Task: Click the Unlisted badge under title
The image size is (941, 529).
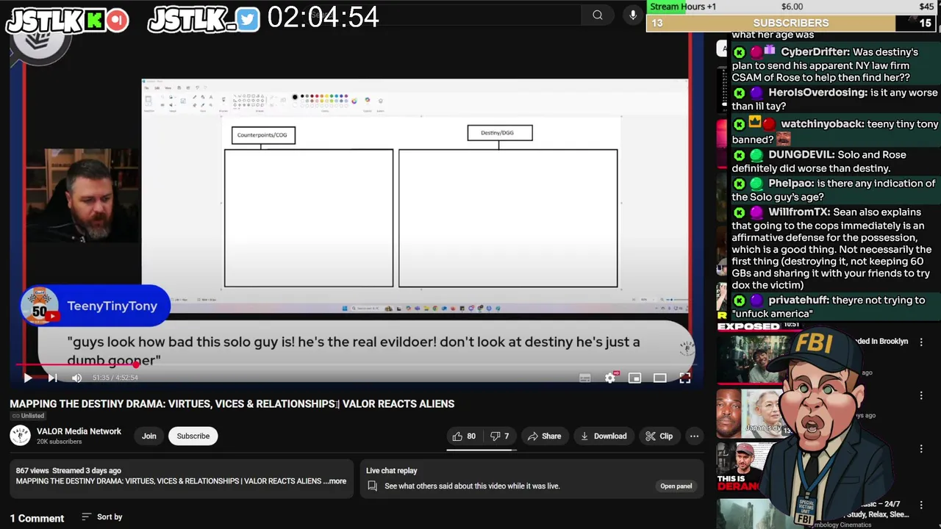Action: click(x=28, y=416)
